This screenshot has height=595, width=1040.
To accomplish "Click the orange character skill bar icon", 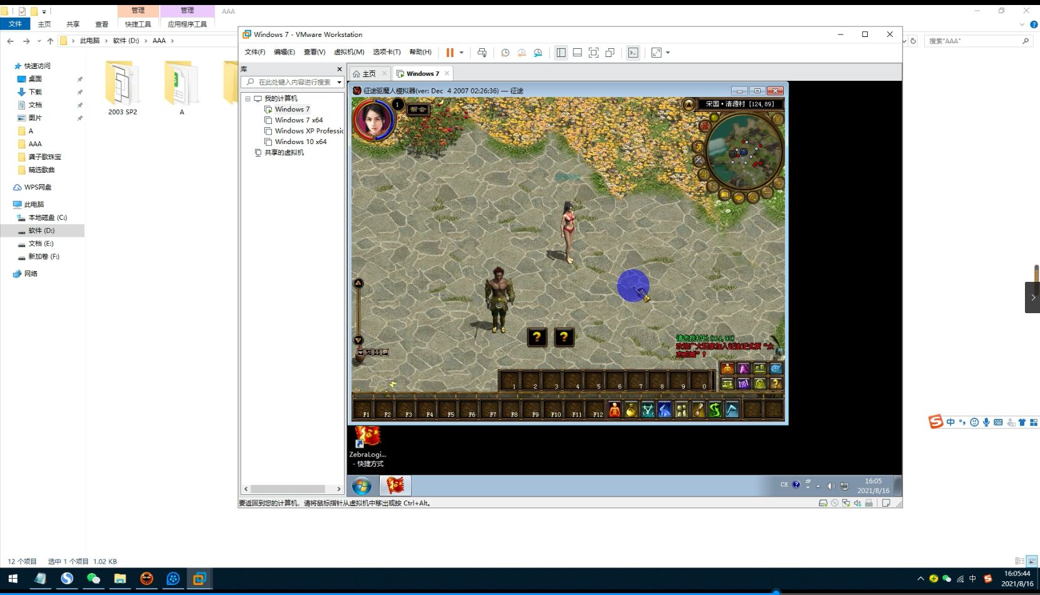I will click(615, 410).
